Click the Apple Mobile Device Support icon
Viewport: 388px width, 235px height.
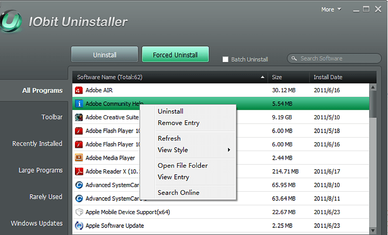pos(79,212)
